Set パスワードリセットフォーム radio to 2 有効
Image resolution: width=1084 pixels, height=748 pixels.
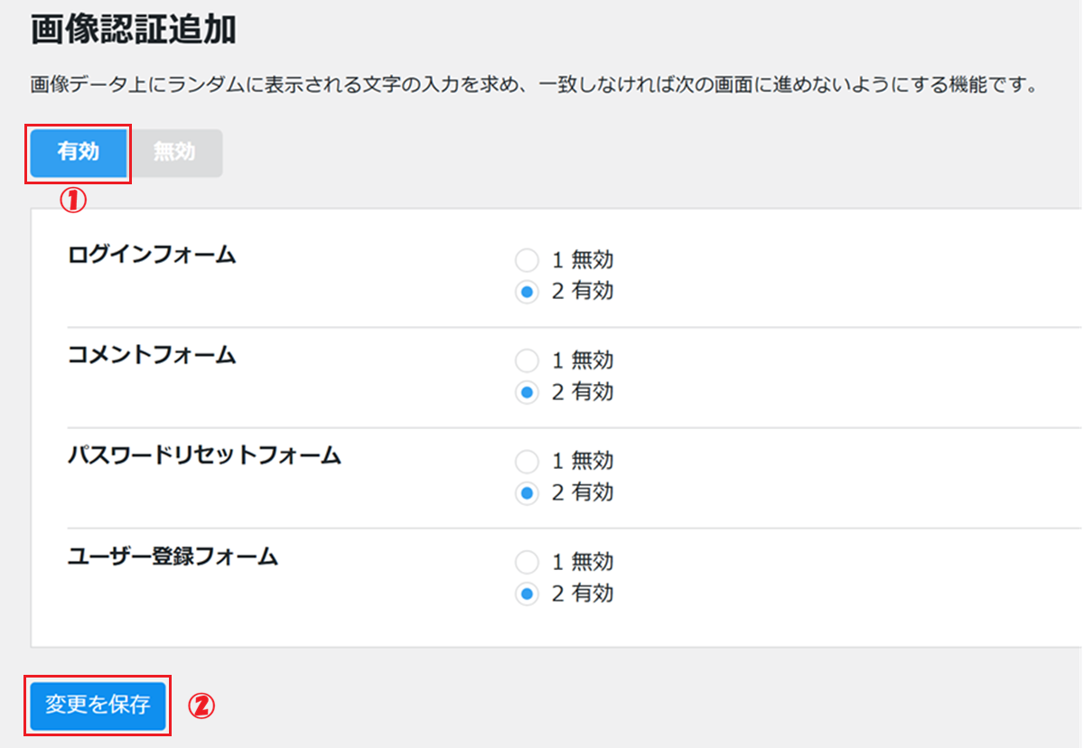(526, 492)
